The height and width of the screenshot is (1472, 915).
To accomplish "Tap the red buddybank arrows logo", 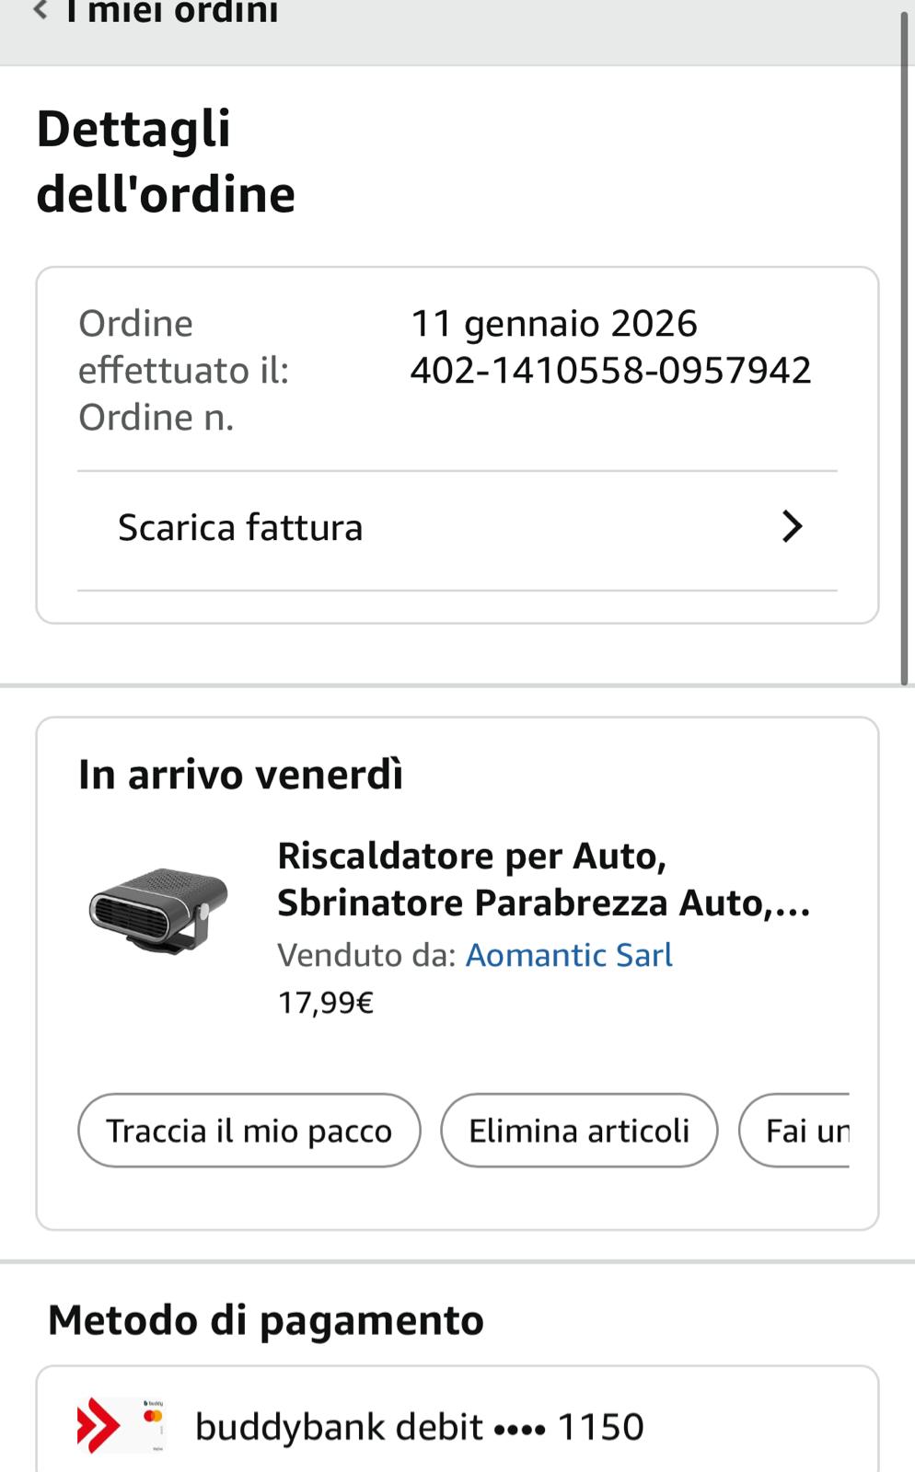I will (x=98, y=1426).
